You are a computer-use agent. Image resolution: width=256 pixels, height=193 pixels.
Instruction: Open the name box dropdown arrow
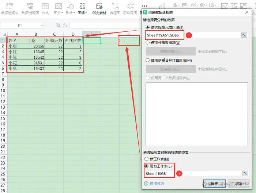coord(42,26)
